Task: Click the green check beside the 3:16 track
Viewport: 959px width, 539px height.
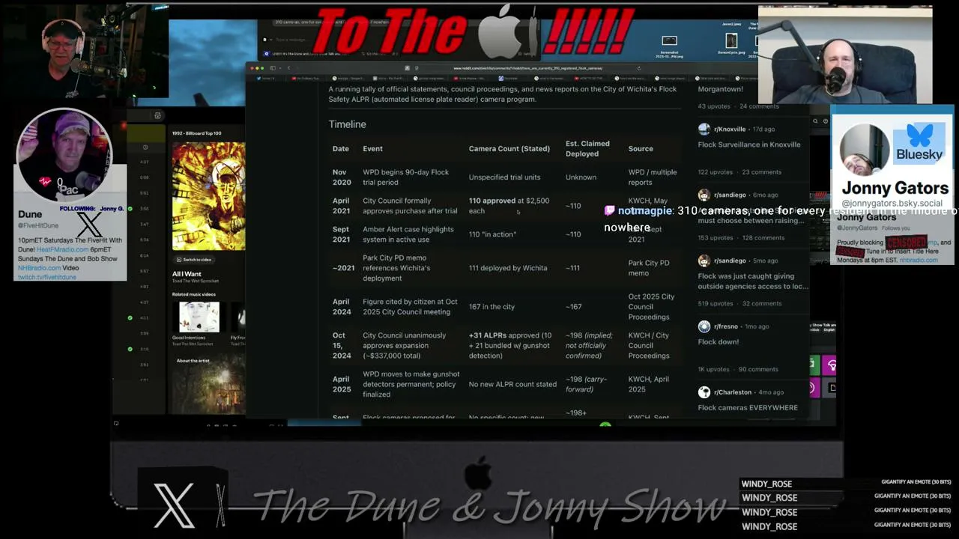Action: tap(130, 349)
